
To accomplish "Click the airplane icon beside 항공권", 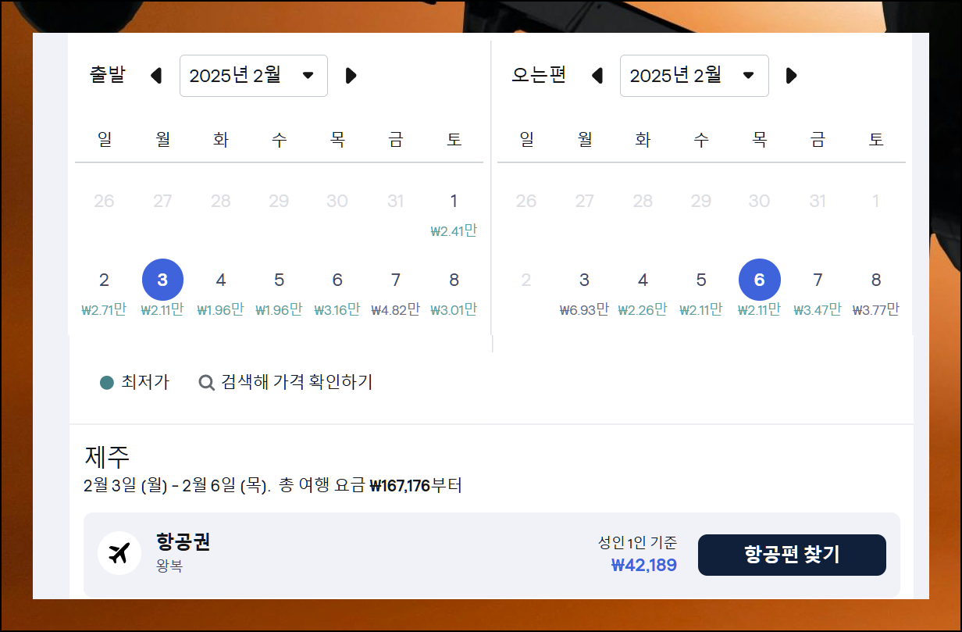I will (x=119, y=554).
